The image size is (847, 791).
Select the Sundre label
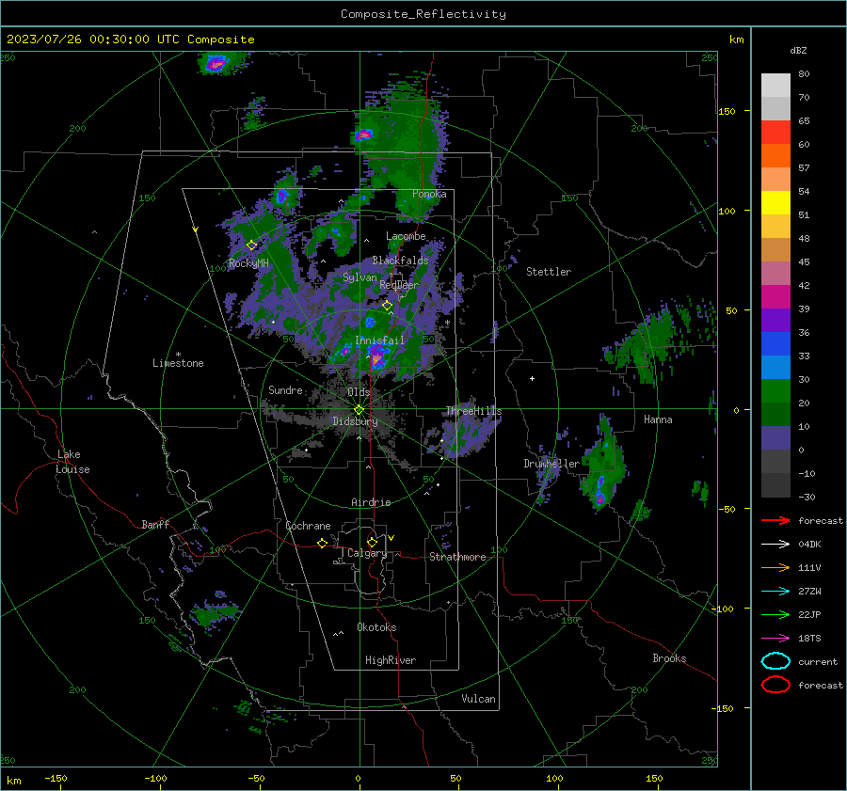(x=285, y=389)
